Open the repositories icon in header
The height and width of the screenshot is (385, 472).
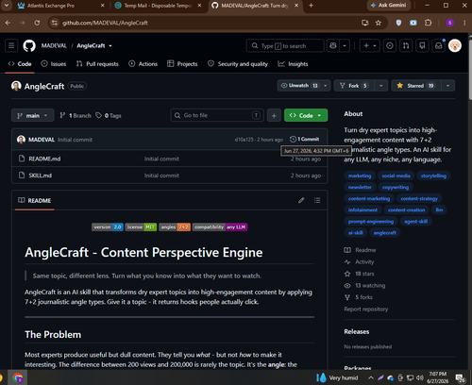click(x=422, y=46)
